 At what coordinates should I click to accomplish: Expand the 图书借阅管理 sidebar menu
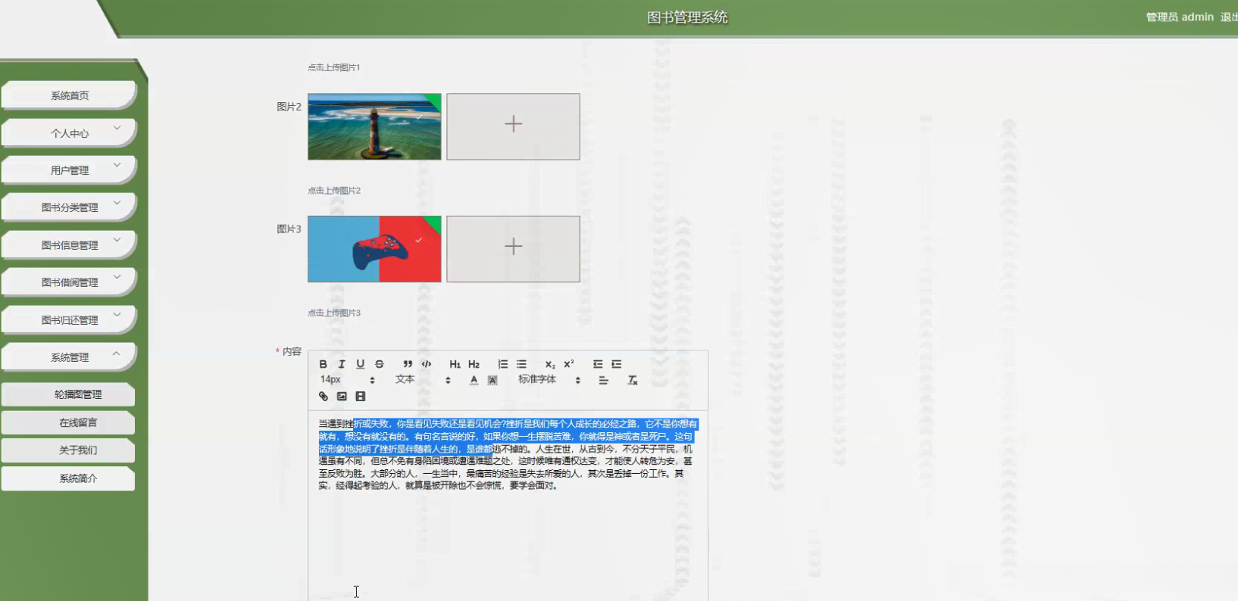[69, 282]
